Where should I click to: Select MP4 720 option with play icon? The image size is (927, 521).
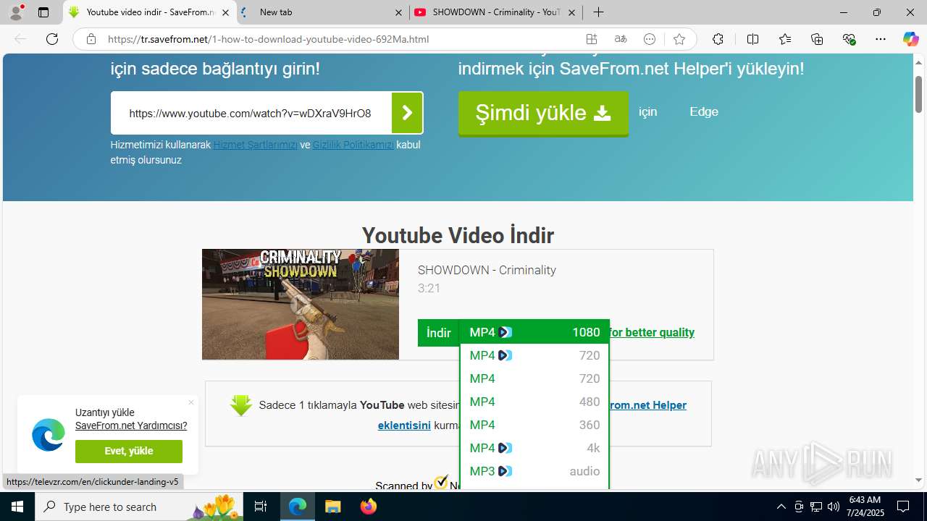pos(534,355)
